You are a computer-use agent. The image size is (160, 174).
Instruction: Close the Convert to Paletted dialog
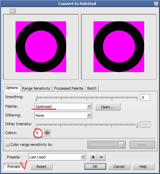[156, 4]
